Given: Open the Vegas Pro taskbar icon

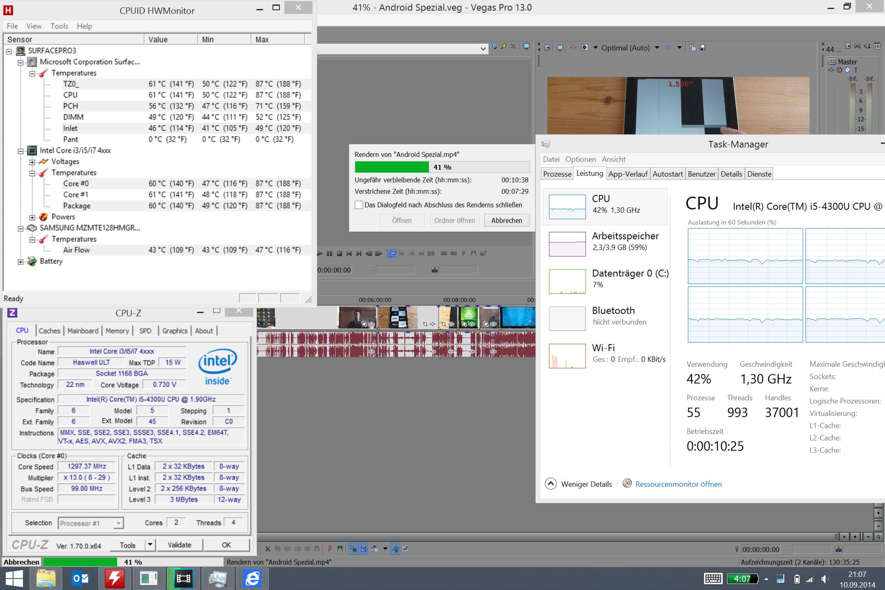Looking at the screenshot, I should (x=183, y=579).
